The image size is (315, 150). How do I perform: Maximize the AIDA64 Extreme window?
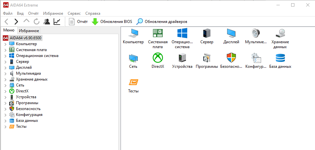coord(293,5)
